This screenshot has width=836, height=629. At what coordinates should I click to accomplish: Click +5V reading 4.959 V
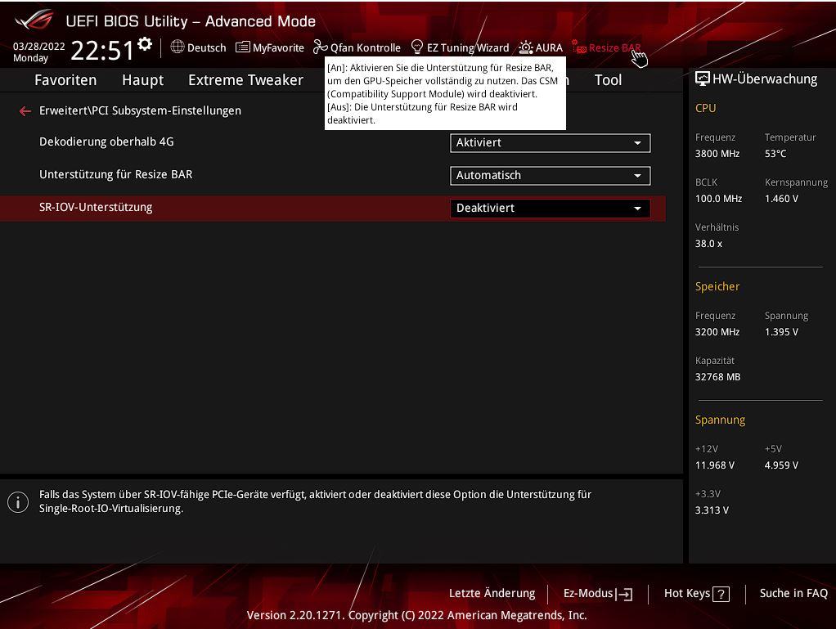(x=781, y=465)
